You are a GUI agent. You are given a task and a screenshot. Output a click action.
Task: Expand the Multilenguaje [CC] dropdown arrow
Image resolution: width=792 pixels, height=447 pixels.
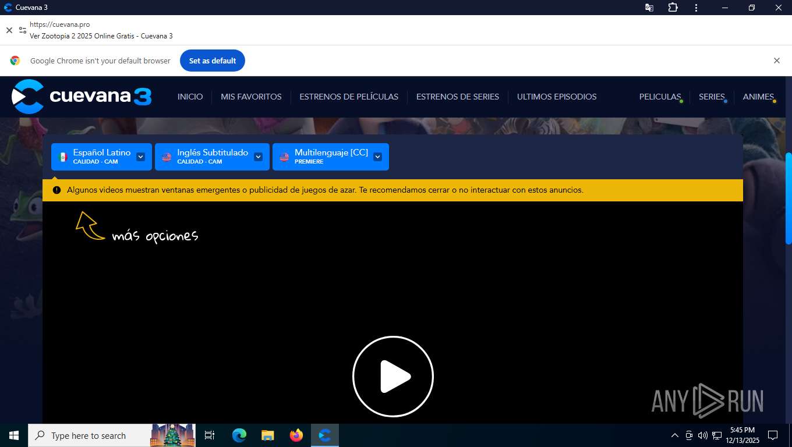(377, 157)
